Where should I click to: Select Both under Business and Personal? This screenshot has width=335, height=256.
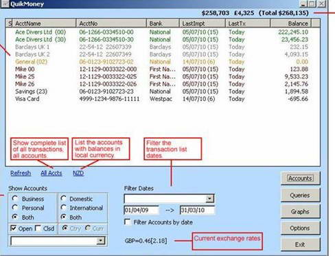[15, 217]
